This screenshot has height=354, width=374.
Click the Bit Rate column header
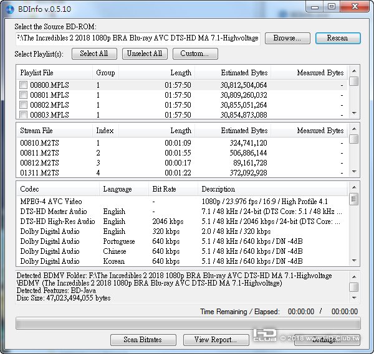coord(173,189)
